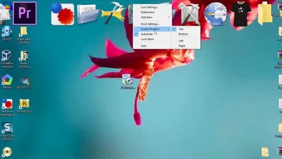Image resolution: width=282 pixels, height=159 pixels.
Task: Expand the Screen Position submenu
Action: click(x=152, y=29)
